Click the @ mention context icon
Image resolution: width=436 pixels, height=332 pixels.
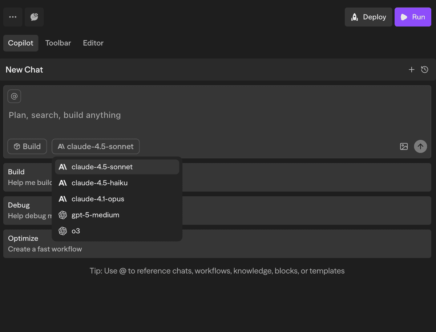[14, 96]
